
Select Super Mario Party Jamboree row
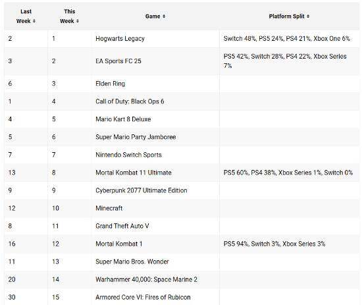tap(182, 137)
